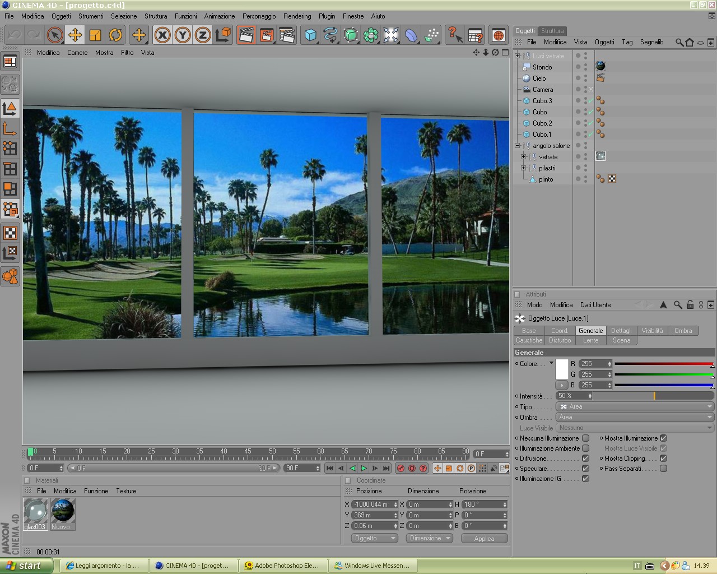Click Render in Picture Viewer icon
The height and width of the screenshot is (574, 717).
coord(267,35)
